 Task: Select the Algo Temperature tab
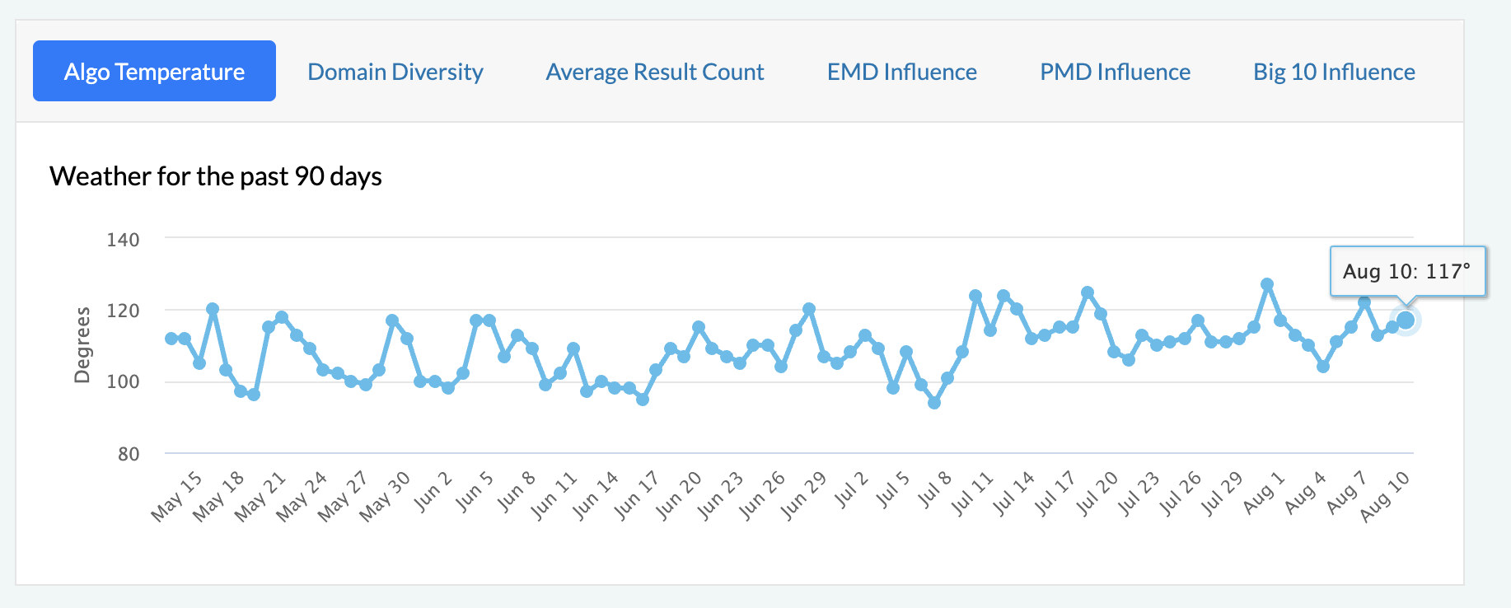click(154, 72)
